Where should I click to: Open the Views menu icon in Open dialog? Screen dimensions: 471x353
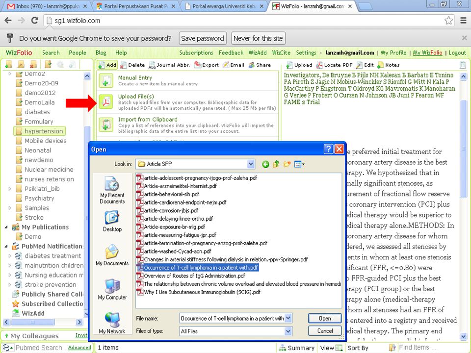299,164
